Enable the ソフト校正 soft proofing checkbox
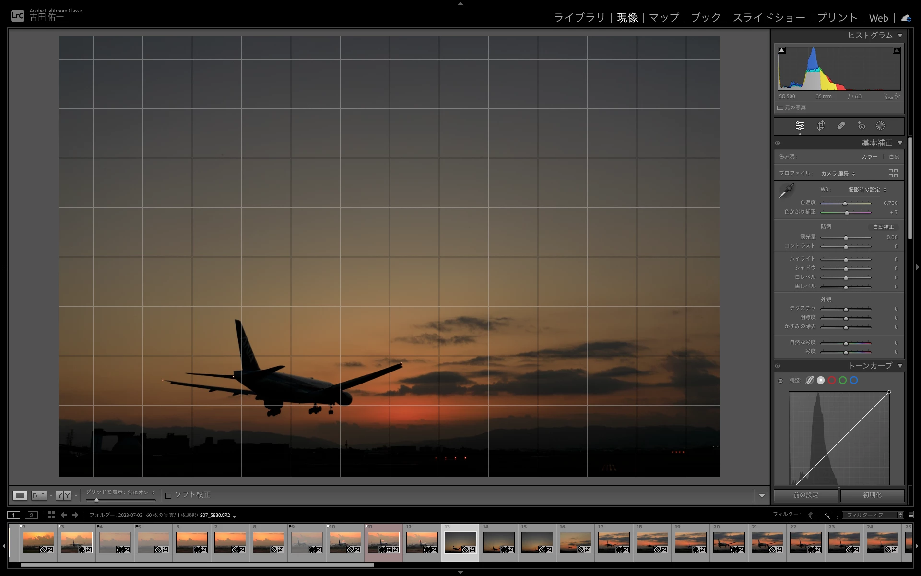The width and height of the screenshot is (921, 576). click(x=168, y=495)
